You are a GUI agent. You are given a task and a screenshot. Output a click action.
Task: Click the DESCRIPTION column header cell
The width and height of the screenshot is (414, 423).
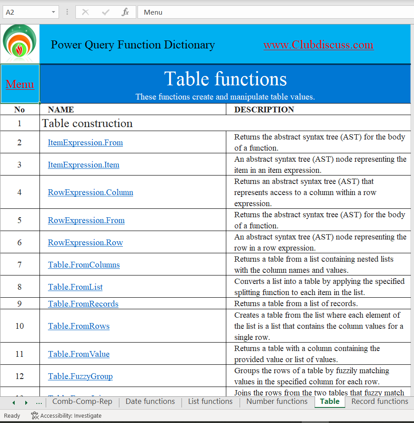click(319, 109)
